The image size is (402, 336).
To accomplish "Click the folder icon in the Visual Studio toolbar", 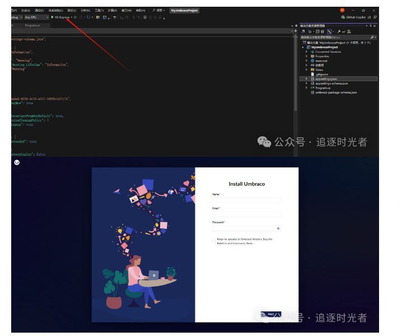I will pos(97,17).
